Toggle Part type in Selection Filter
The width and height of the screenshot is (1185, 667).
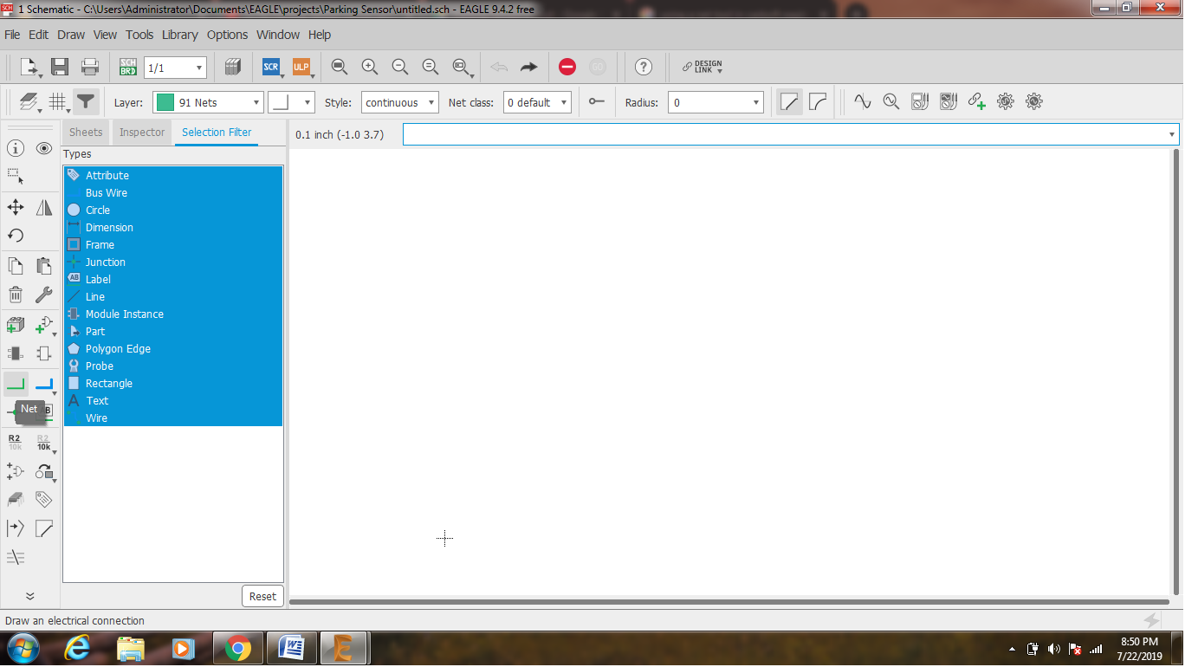coord(173,331)
